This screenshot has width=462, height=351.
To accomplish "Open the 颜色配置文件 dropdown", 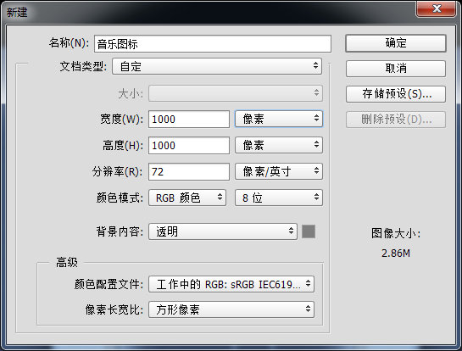I will pyautogui.click(x=231, y=284).
